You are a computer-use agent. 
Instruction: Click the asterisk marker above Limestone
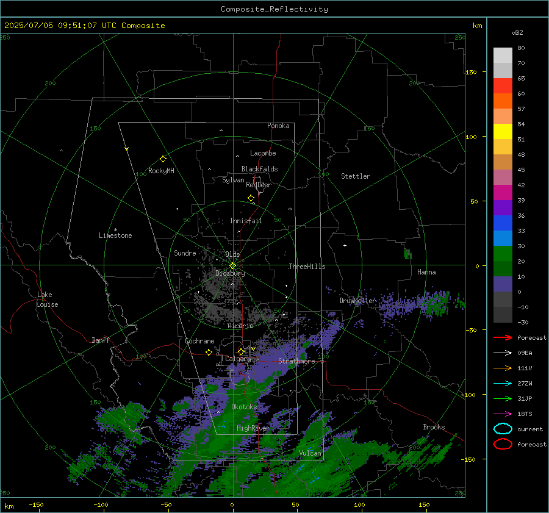pyautogui.click(x=115, y=230)
